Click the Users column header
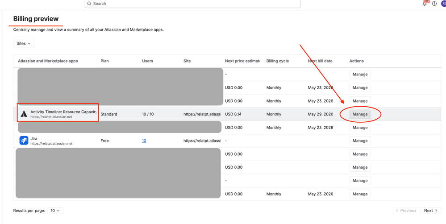This screenshot has height=224, width=446. (x=147, y=61)
